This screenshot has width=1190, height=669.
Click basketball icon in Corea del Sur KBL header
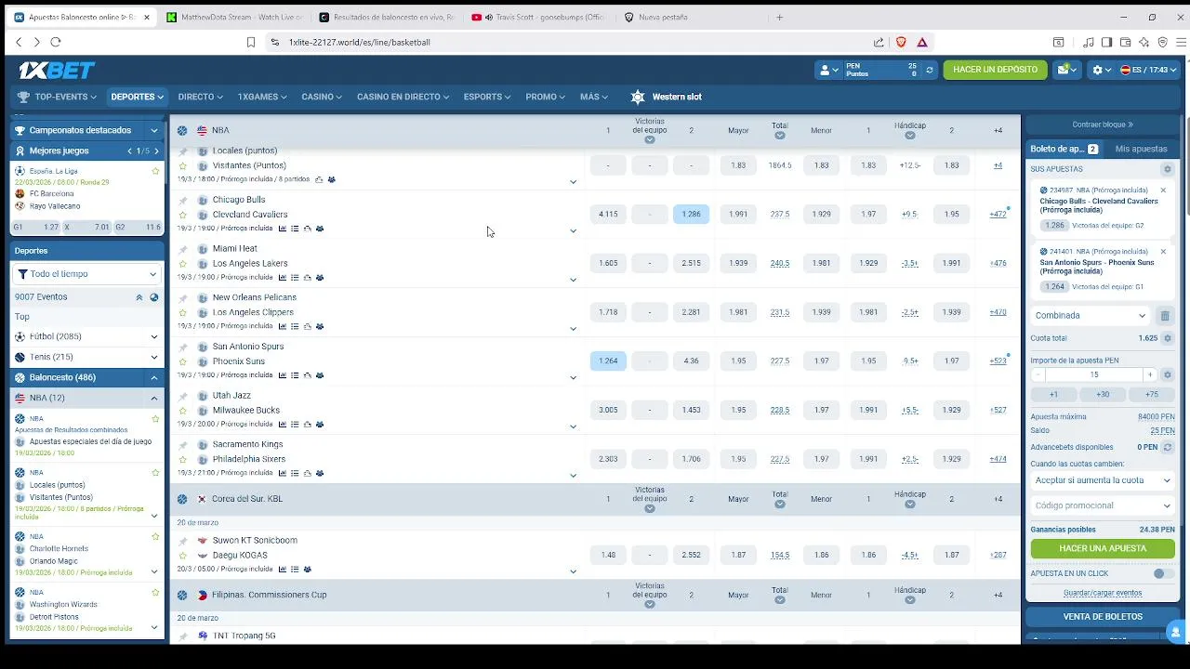[182, 500]
